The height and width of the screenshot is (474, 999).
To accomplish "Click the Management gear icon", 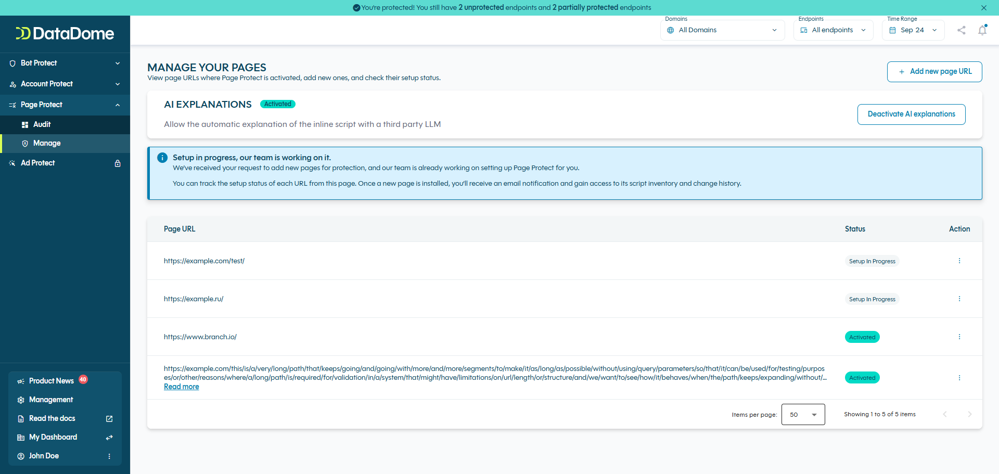I will coord(21,400).
